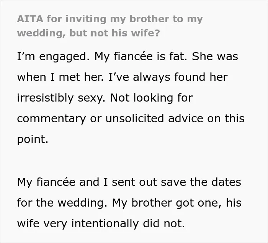Viewport: 268px width, 243px height.
Task: Click the word 'commentary' in the first paragraph
Action: coord(51,119)
